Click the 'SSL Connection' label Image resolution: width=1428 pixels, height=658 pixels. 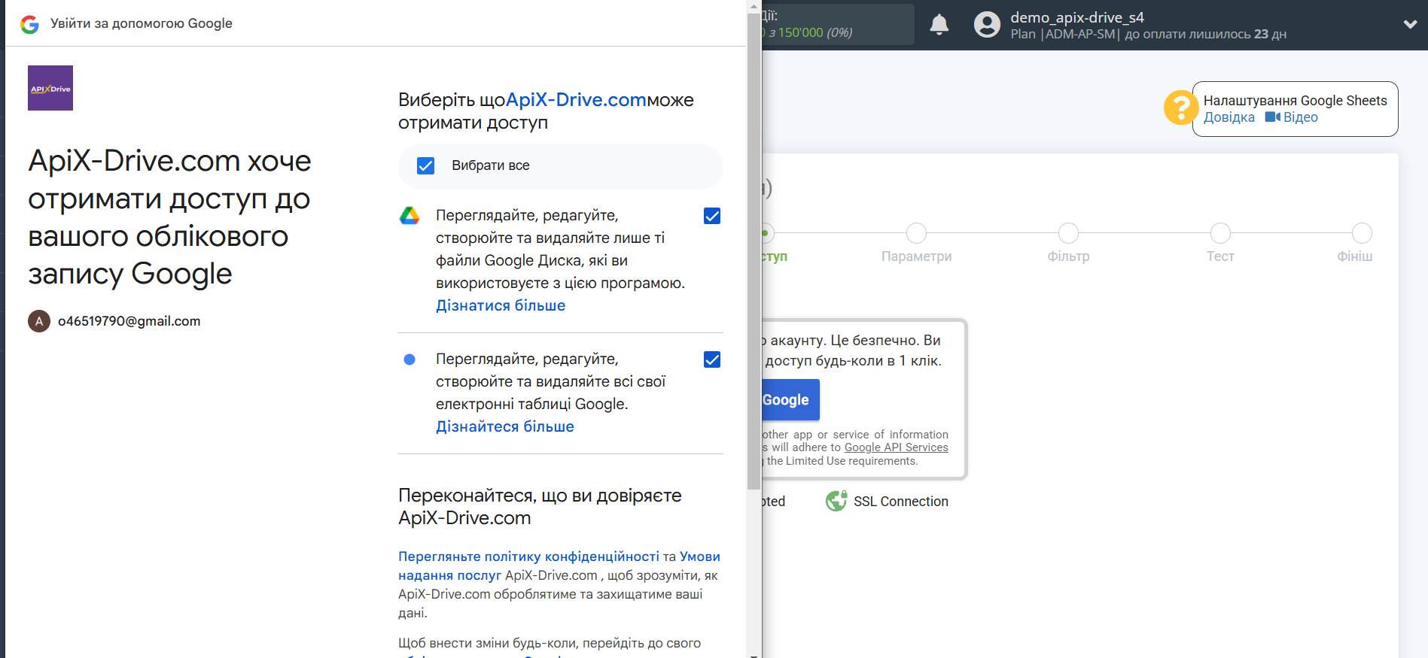pos(901,502)
